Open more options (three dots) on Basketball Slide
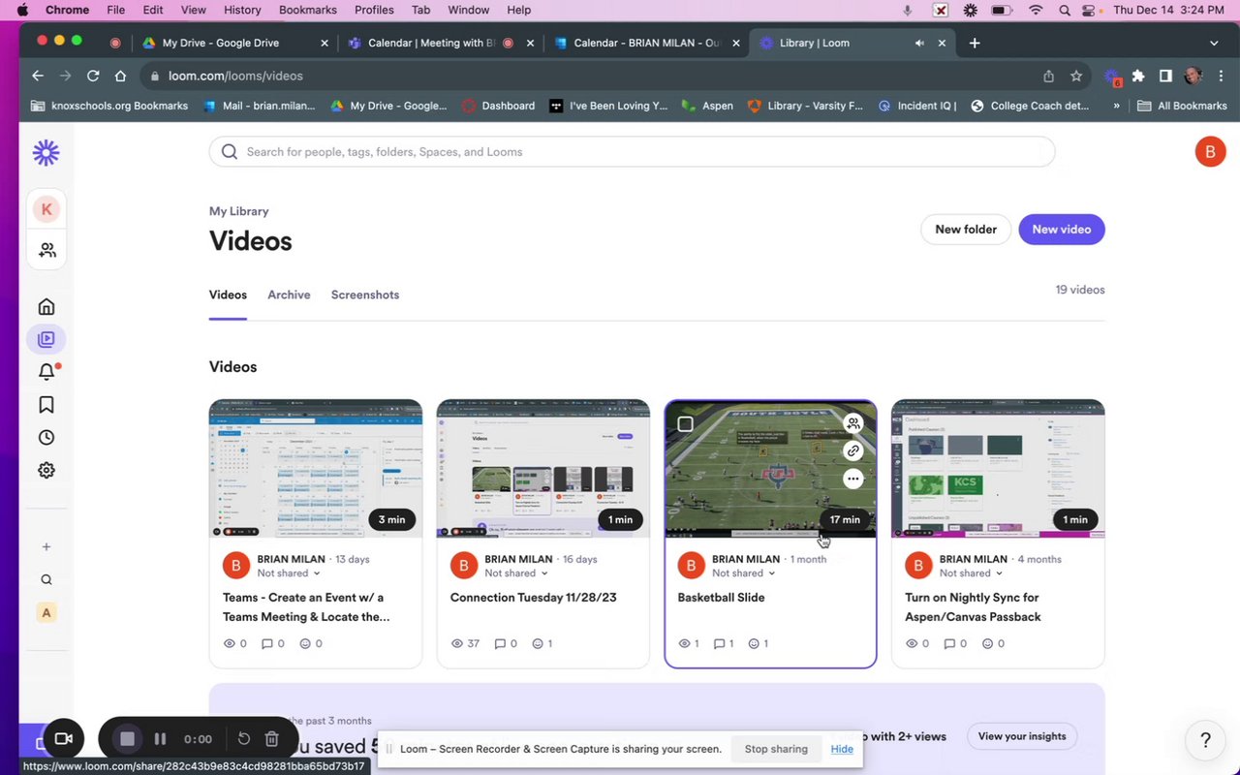 click(x=852, y=479)
